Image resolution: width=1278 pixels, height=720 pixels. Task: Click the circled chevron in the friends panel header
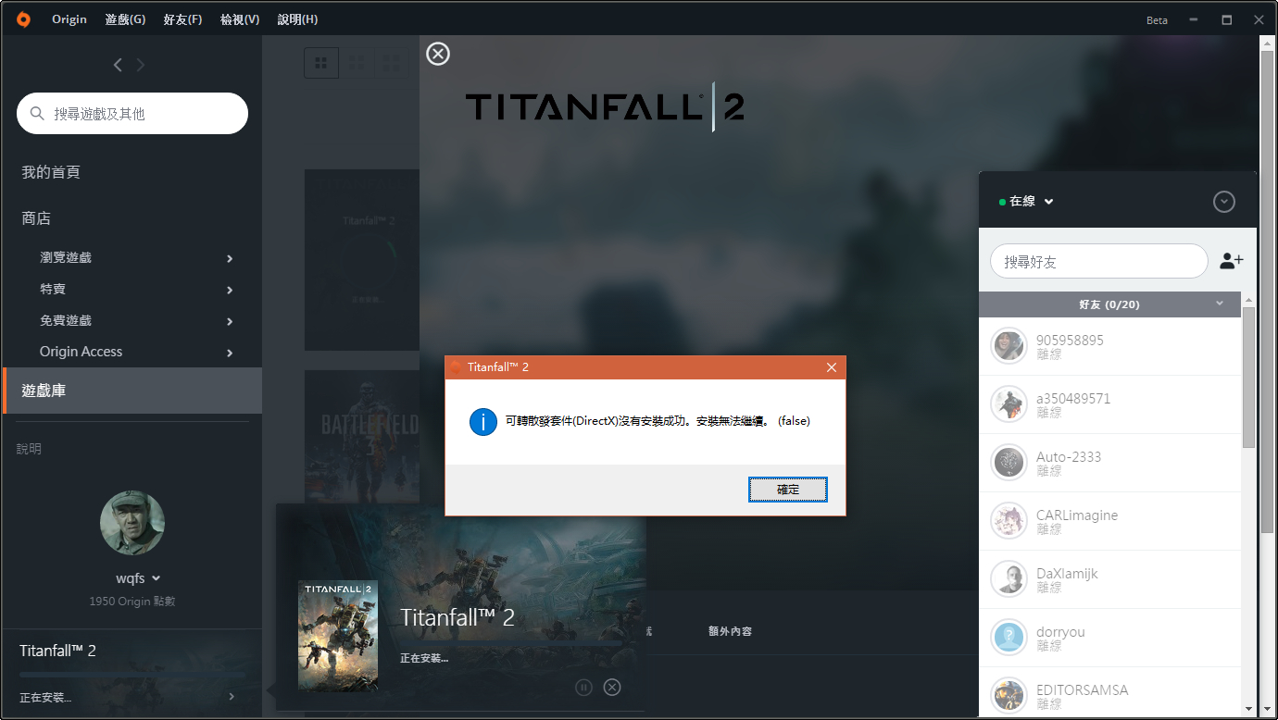(1224, 202)
